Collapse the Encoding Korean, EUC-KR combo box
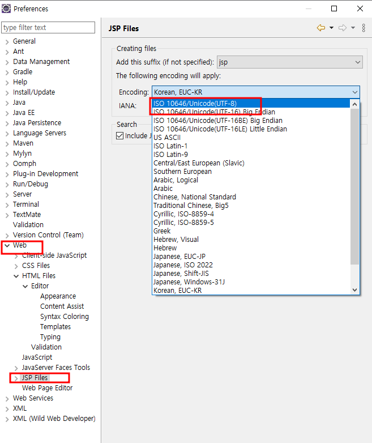 (256, 92)
